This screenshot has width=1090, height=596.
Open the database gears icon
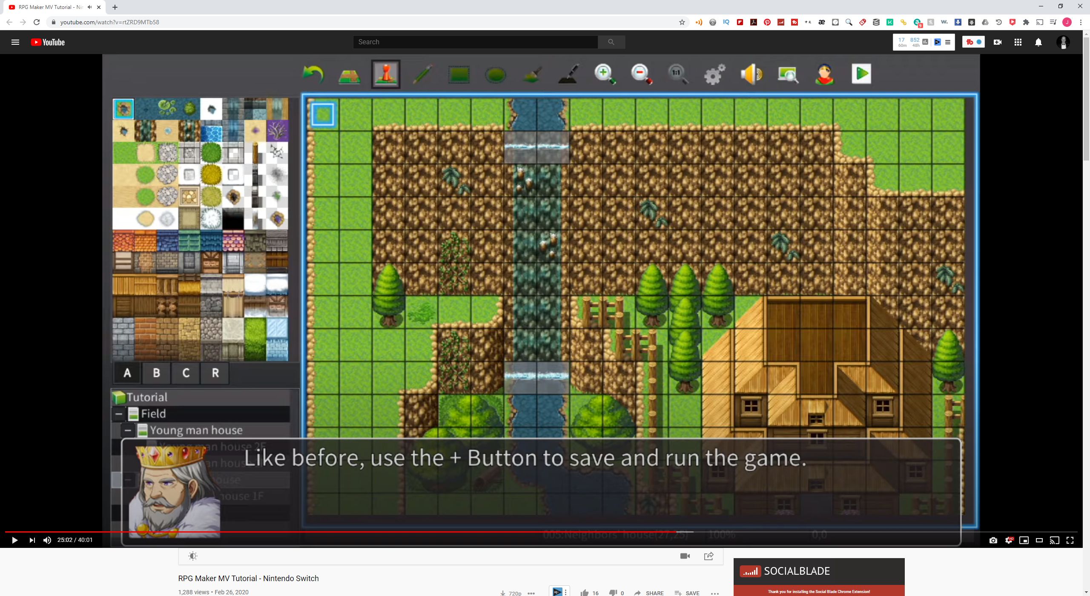(714, 74)
